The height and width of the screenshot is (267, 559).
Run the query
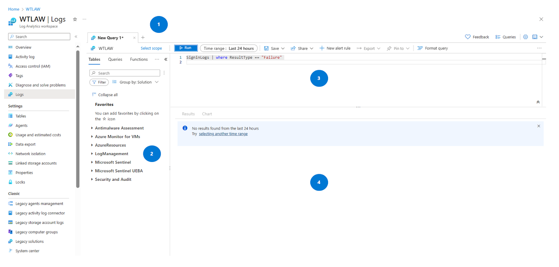coord(186,48)
